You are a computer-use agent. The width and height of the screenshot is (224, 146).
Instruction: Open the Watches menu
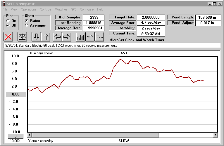click(x=61, y=10)
